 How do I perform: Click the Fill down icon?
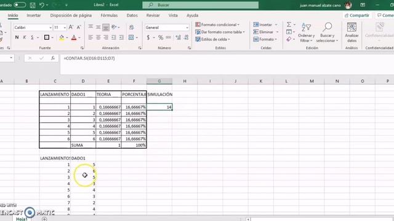pos(289,32)
